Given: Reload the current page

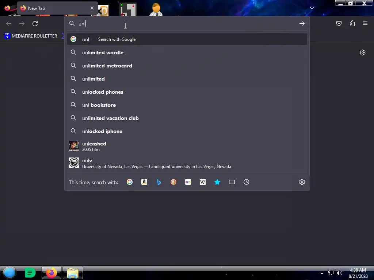Looking at the screenshot, I should 35,24.
